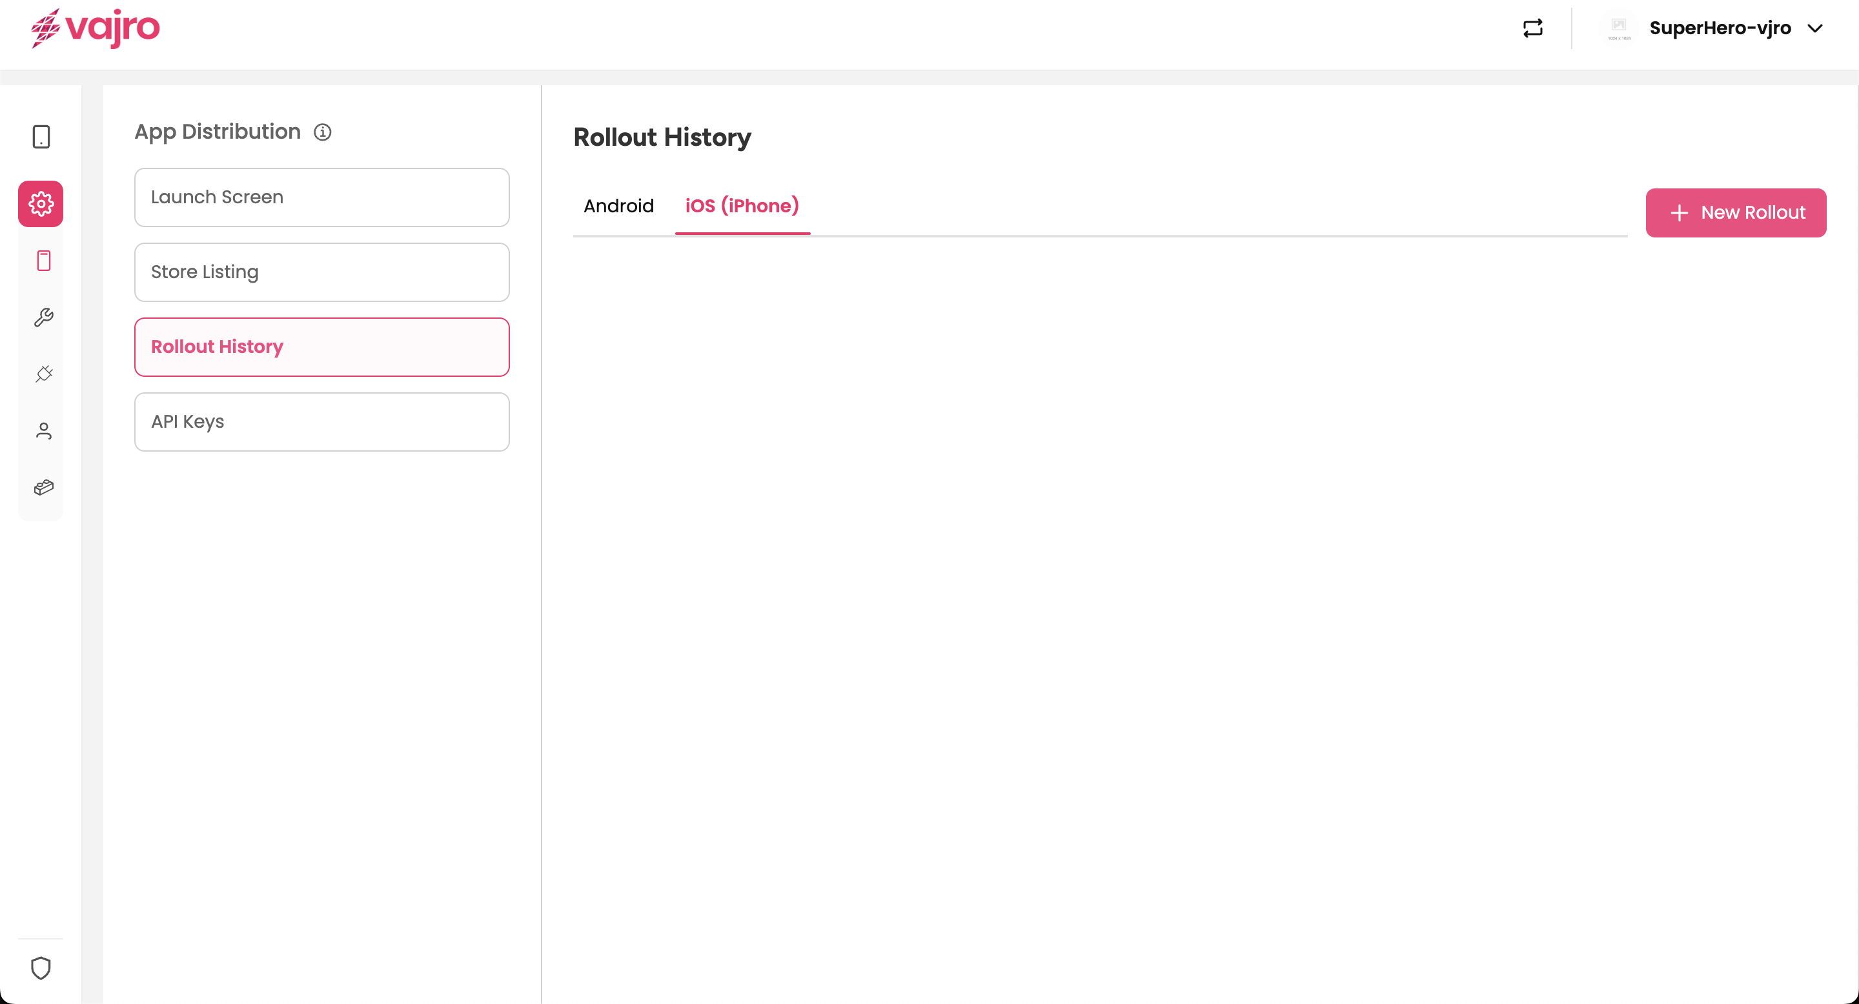The height and width of the screenshot is (1004, 1859).
Task: Click the App Distribution info icon
Action: pos(323,132)
